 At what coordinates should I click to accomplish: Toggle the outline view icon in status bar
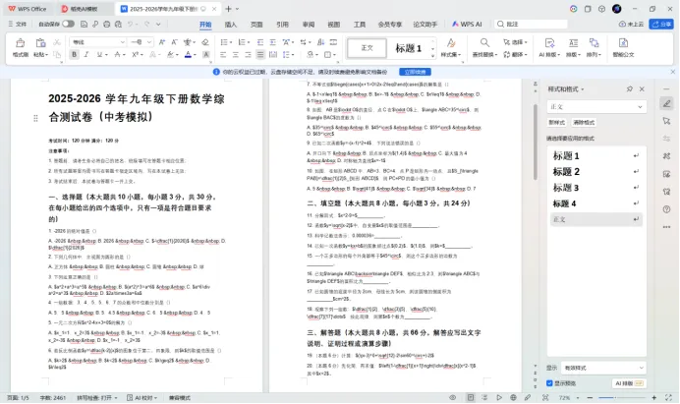[x=484, y=397]
